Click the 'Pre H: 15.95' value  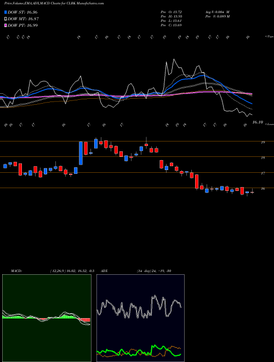[x=172, y=16]
